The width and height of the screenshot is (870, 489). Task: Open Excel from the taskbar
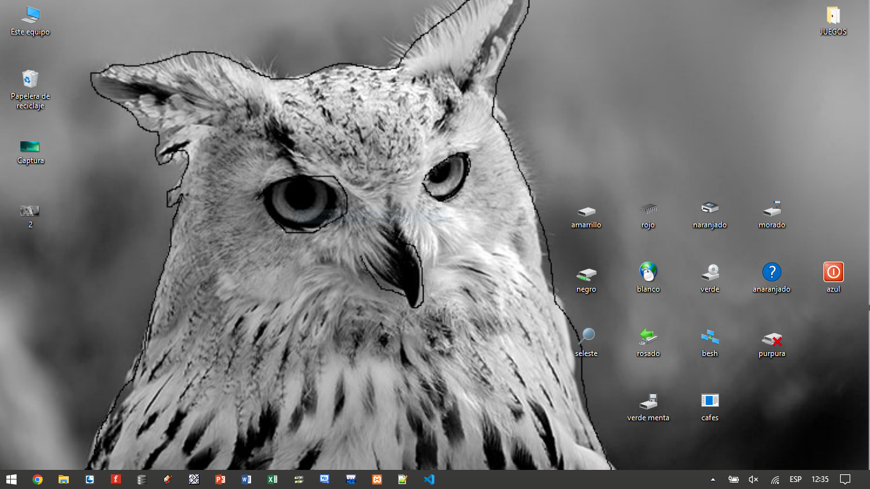pos(273,479)
